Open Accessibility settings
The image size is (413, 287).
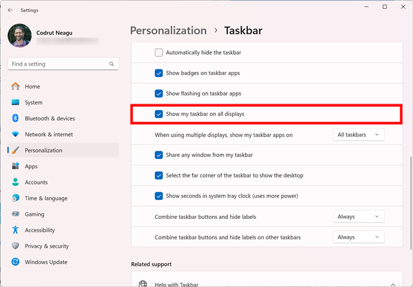(x=63, y=230)
